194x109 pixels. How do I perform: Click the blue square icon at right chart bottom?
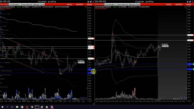[183, 98]
